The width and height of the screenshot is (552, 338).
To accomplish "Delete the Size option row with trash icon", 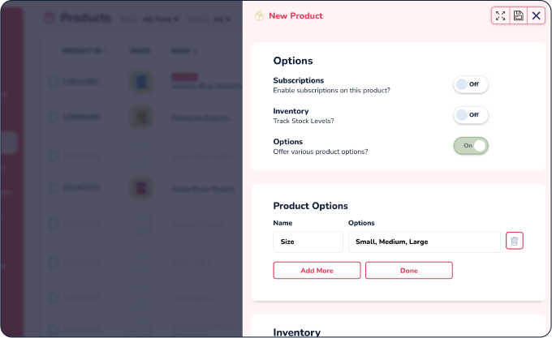I will tap(515, 241).
